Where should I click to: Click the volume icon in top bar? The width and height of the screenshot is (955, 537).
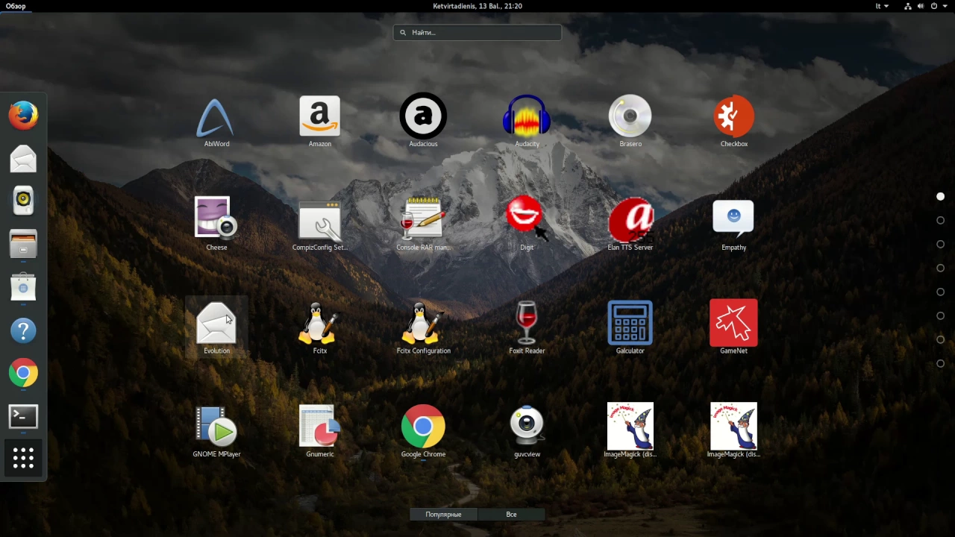point(921,6)
